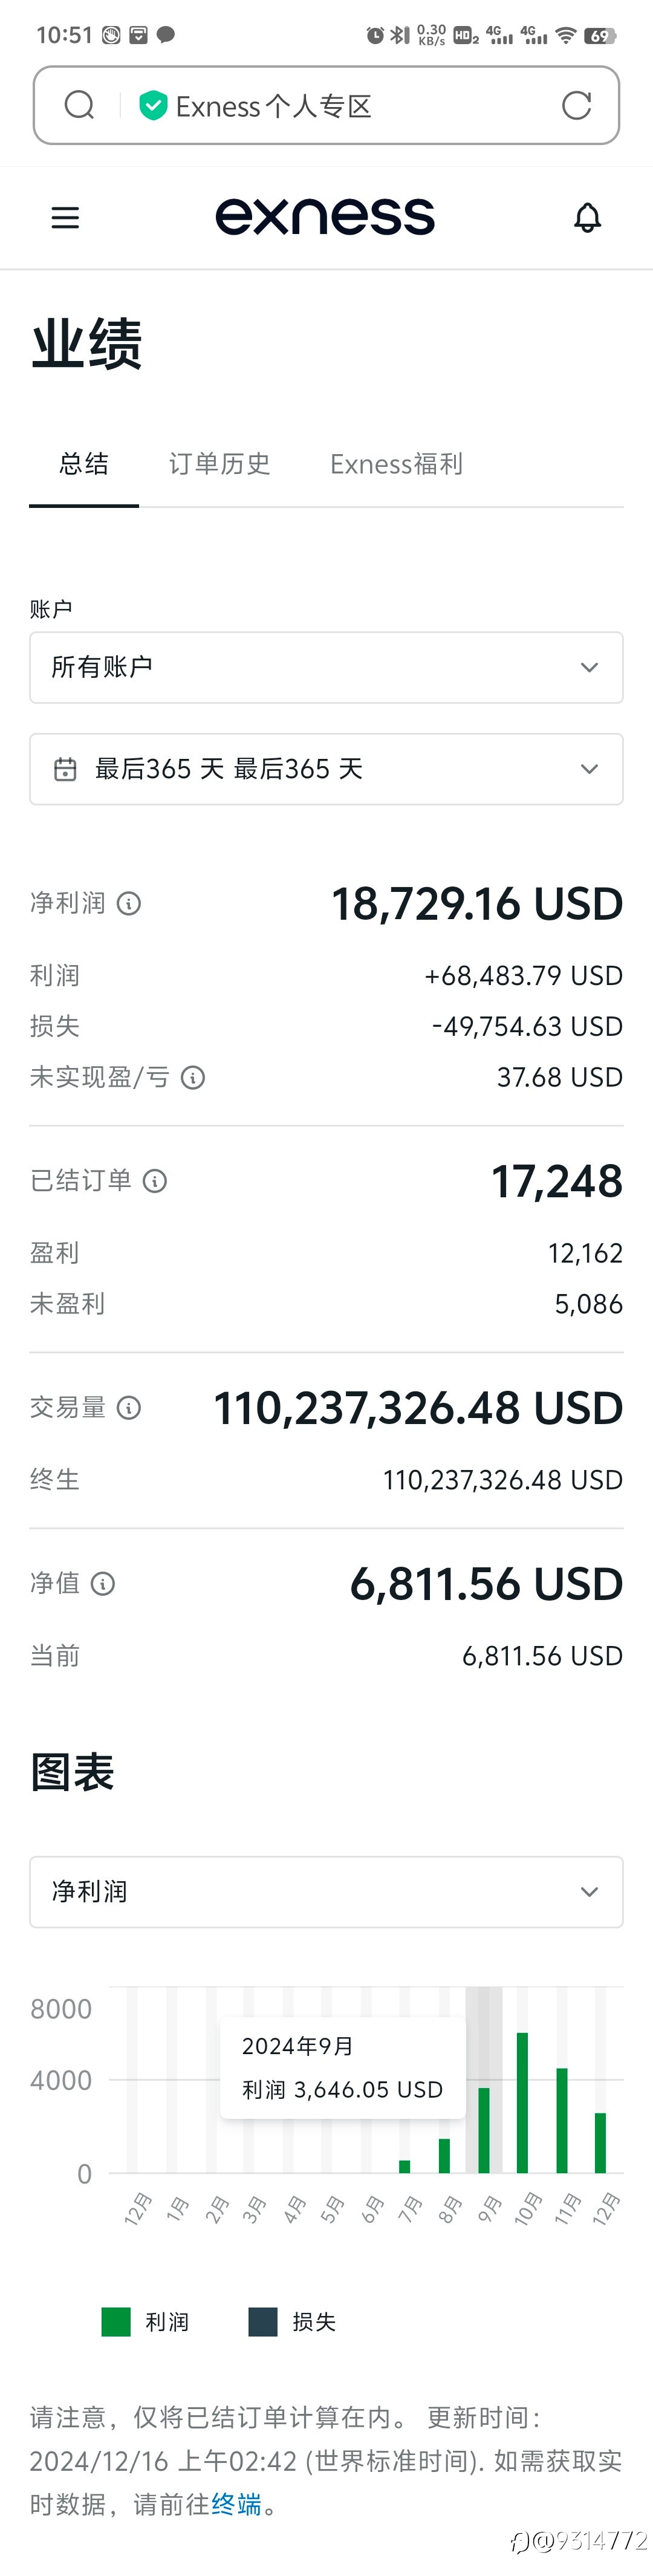Show info icon next to 交易量
Screen dimensions: 653x2576
(129, 1408)
